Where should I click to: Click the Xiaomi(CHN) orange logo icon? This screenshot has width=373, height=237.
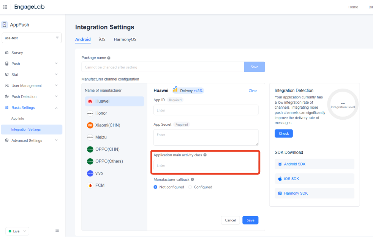90,125
